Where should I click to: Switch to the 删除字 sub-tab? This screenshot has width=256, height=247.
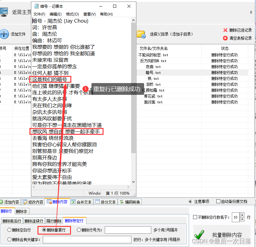[x=22, y=211]
